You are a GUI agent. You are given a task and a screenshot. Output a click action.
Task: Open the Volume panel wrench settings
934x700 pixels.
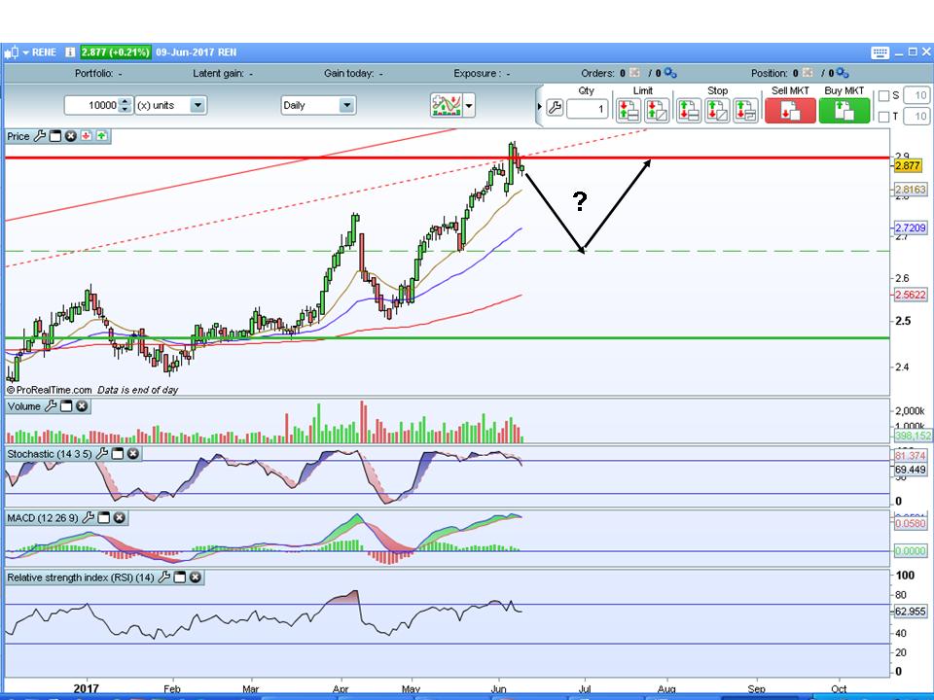51,406
